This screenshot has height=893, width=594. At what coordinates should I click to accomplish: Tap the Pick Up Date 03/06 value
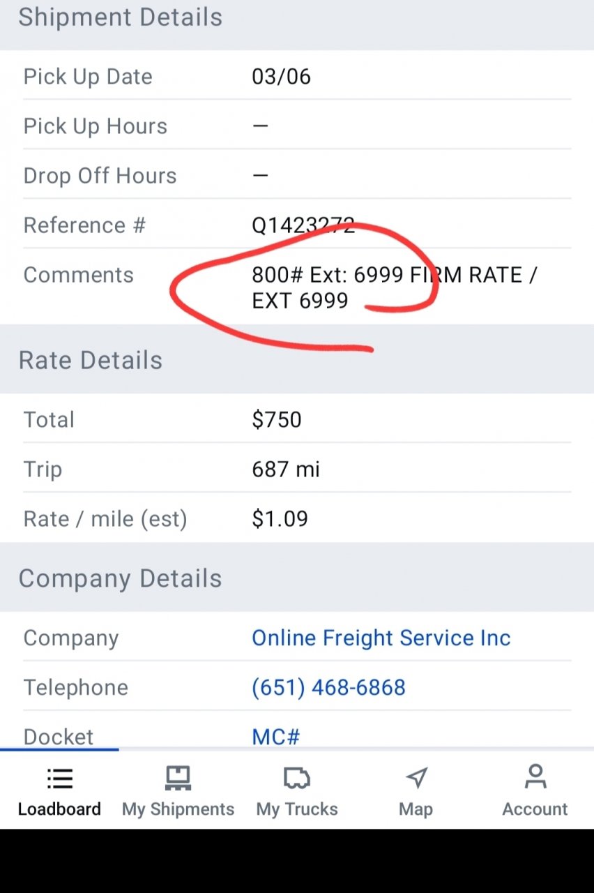pos(281,76)
